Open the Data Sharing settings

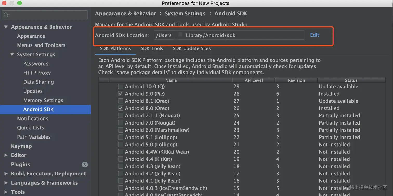pos(38,82)
